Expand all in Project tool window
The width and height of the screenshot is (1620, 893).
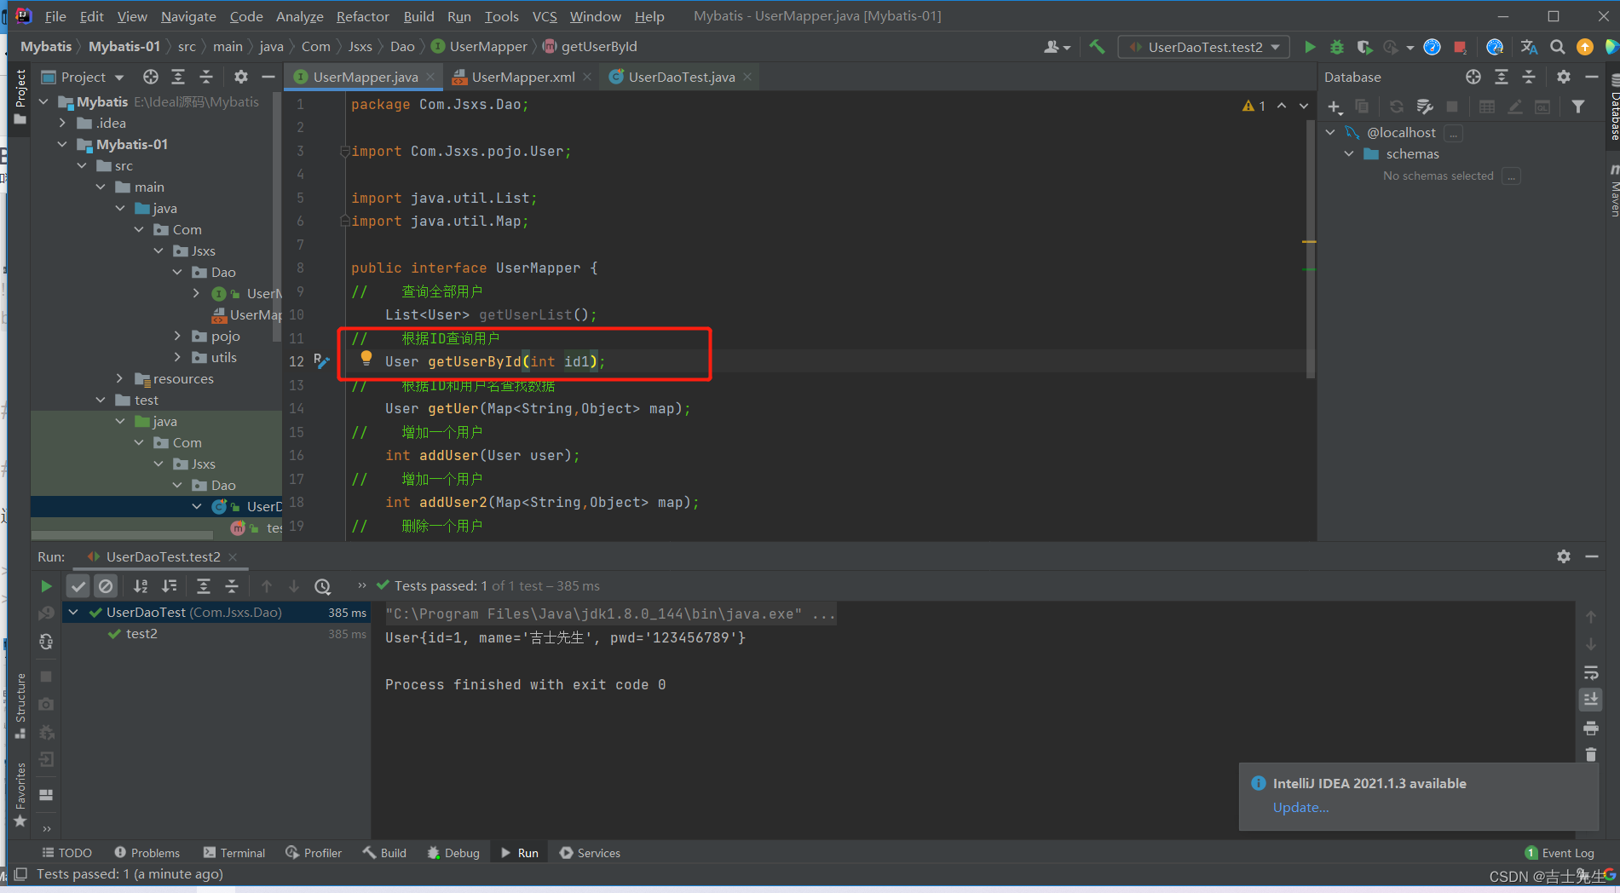point(178,77)
